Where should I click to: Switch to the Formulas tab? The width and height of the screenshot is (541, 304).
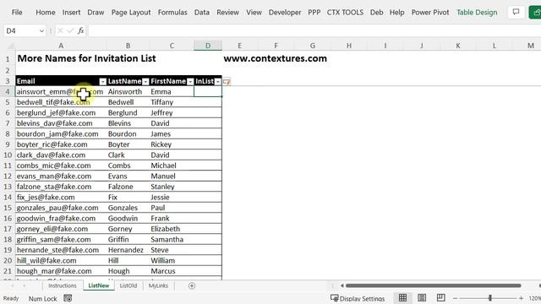point(172,13)
